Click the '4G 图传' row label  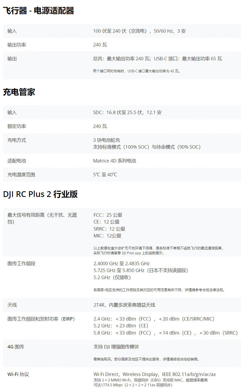click(x=16, y=347)
